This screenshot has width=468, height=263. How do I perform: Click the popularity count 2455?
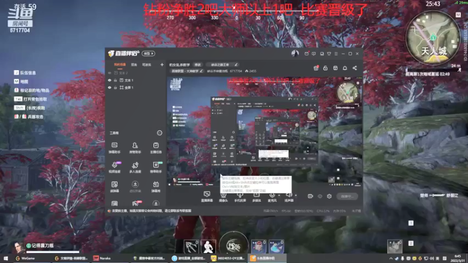click(x=251, y=71)
